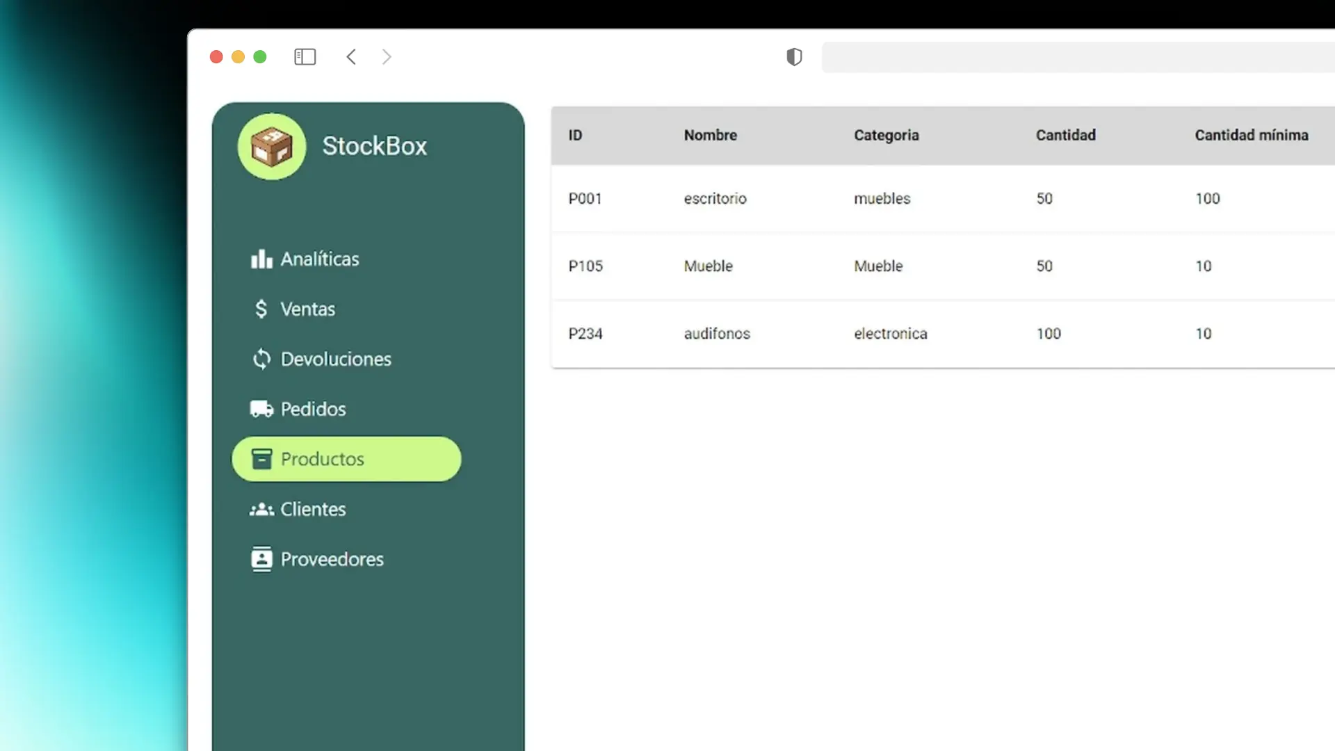Switch to the Clientes section
Image resolution: width=1335 pixels, height=751 pixels.
pos(312,509)
